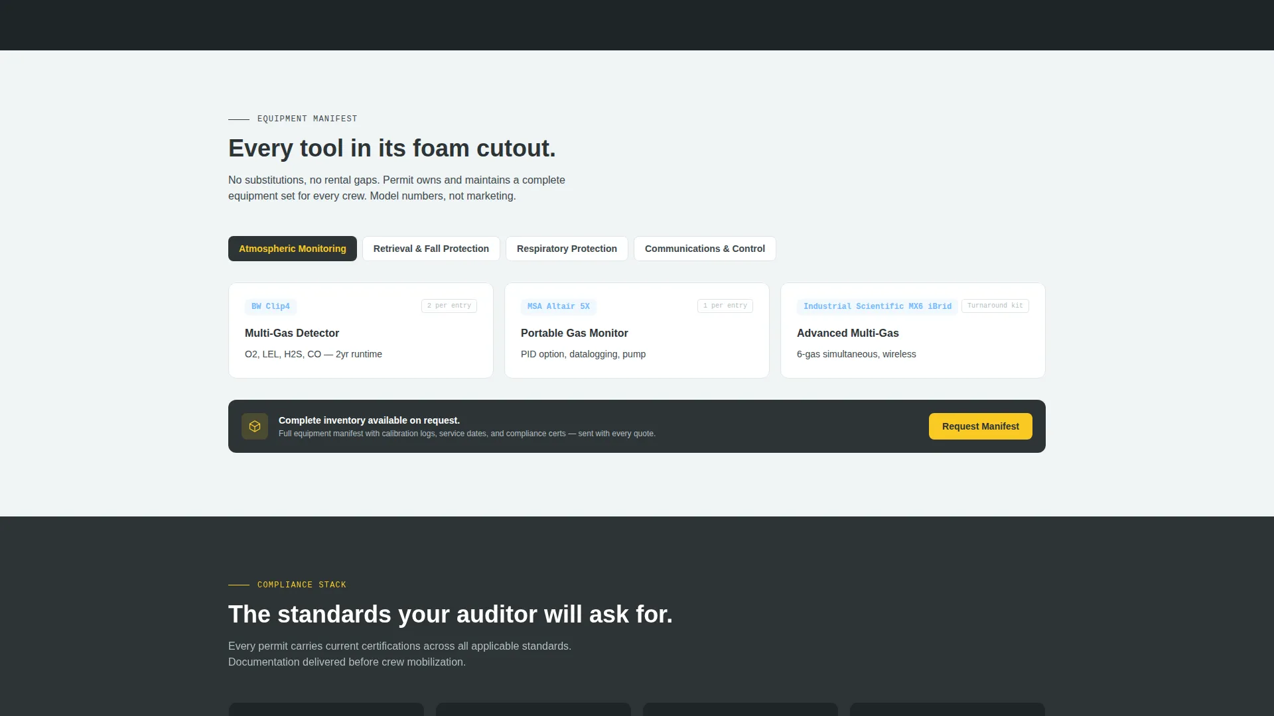Open the Portable Gas Monitor card title
The image size is (1274, 716).
click(575, 333)
